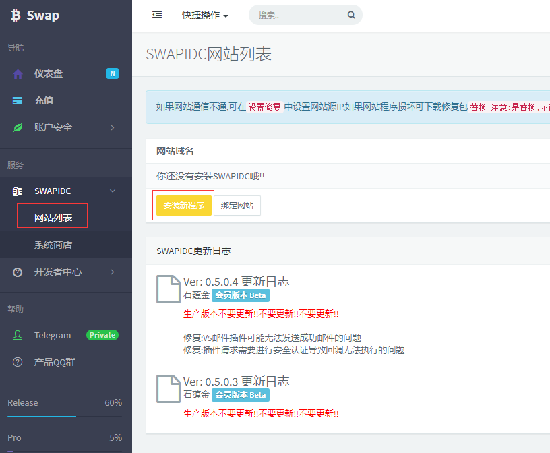
Task: Click the card icon beside 充值
Action: [18, 100]
